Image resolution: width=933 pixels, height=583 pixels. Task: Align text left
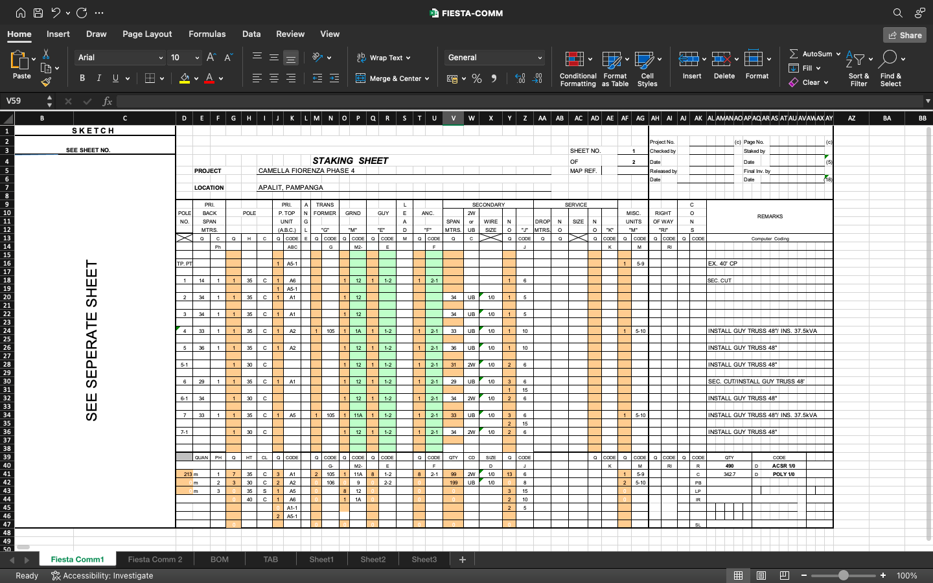click(257, 78)
